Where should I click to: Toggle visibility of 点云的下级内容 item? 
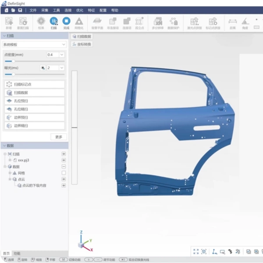[64, 185]
